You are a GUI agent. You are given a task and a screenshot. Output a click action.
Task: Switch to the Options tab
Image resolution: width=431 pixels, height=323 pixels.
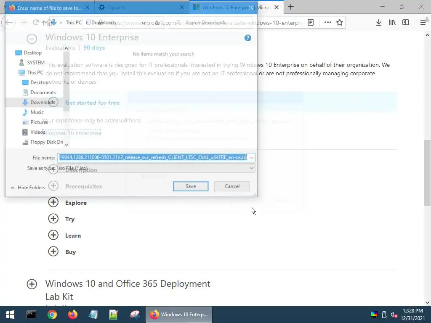click(x=142, y=8)
